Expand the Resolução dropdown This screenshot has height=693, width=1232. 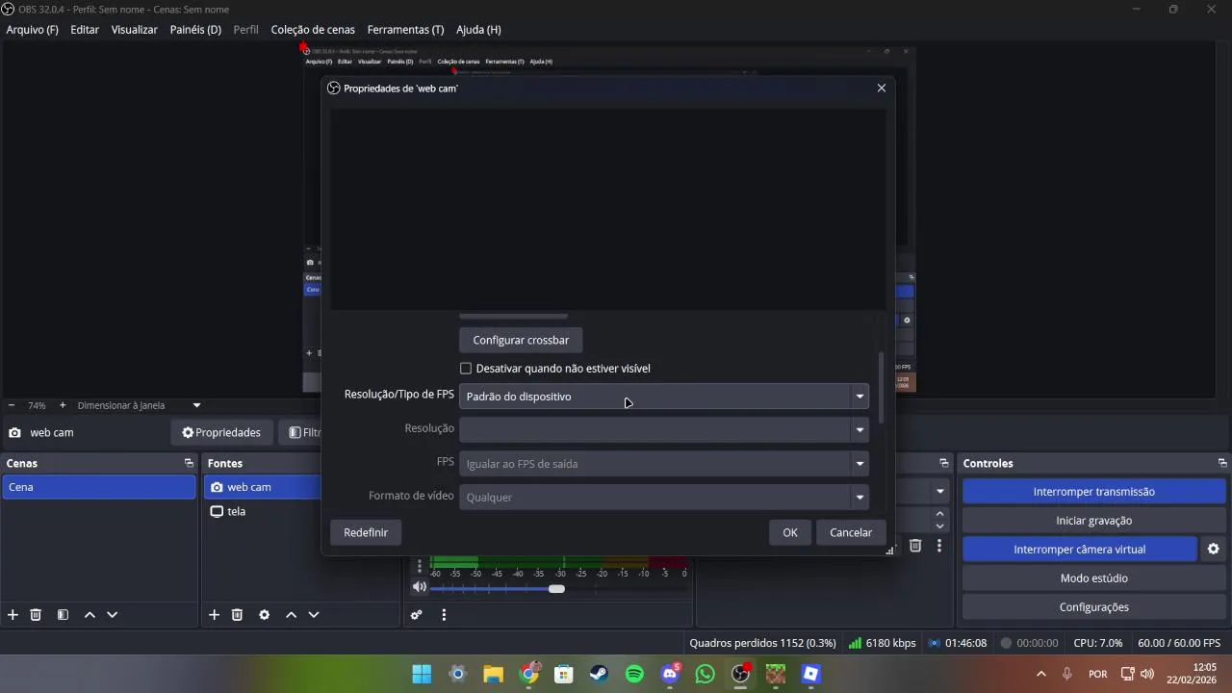[x=664, y=429]
